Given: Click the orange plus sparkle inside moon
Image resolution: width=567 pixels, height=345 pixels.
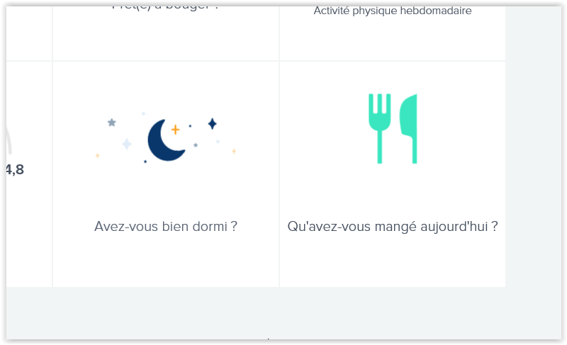Looking at the screenshot, I should tap(175, 130).
